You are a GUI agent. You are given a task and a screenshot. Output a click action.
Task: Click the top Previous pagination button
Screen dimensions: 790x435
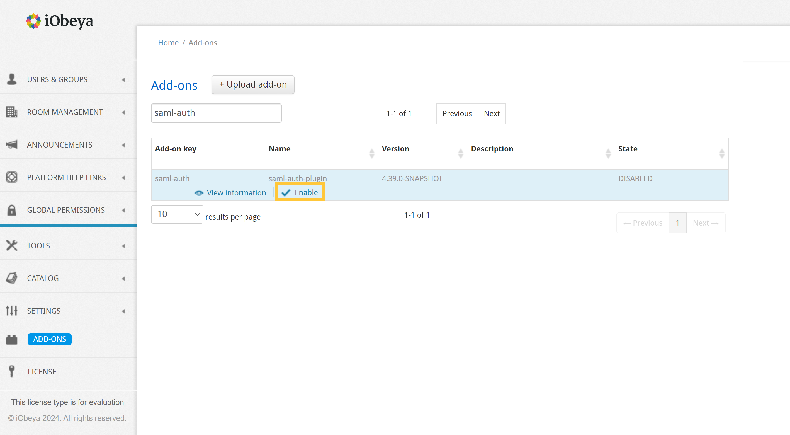coord(457,113)
